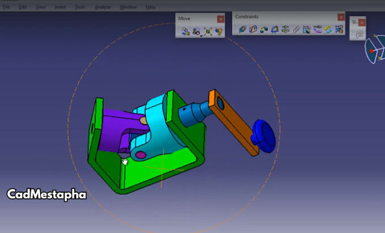Open the Window menu
This screenshot has height=233, width=385.
point(128,7)
